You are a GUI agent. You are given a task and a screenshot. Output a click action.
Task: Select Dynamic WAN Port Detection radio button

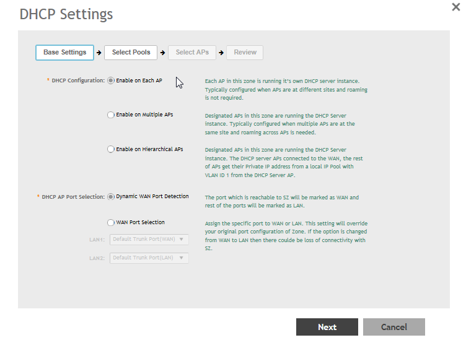pos(111,197)
